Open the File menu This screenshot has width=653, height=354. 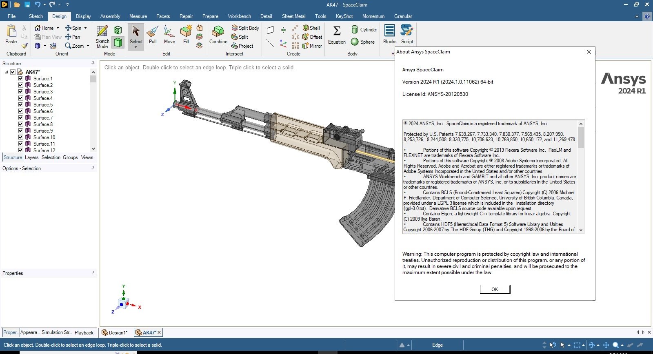point(11,16)
